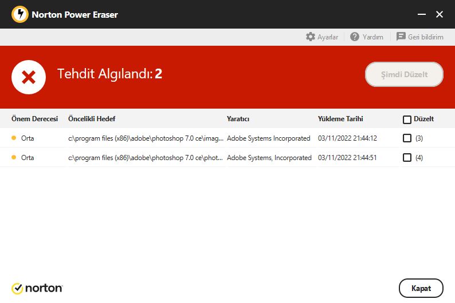Click 'Orta' severity in the 21:44:51 row
Screen dimensions: 455x303
click(28, 158)
